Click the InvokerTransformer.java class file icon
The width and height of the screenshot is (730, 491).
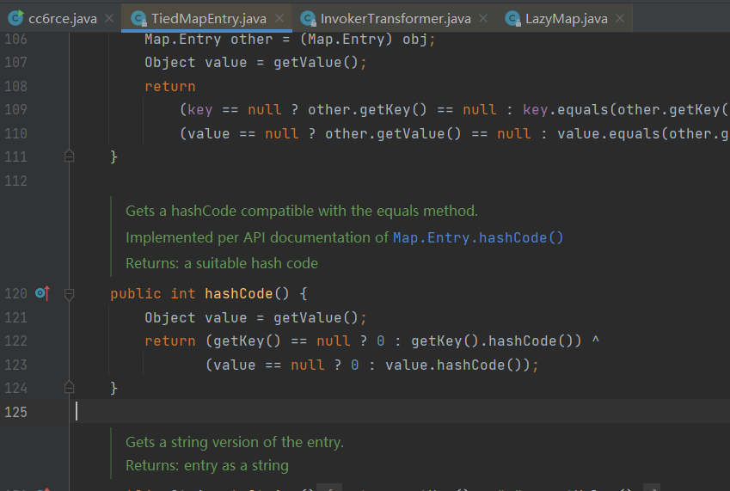tap(305, 18)
